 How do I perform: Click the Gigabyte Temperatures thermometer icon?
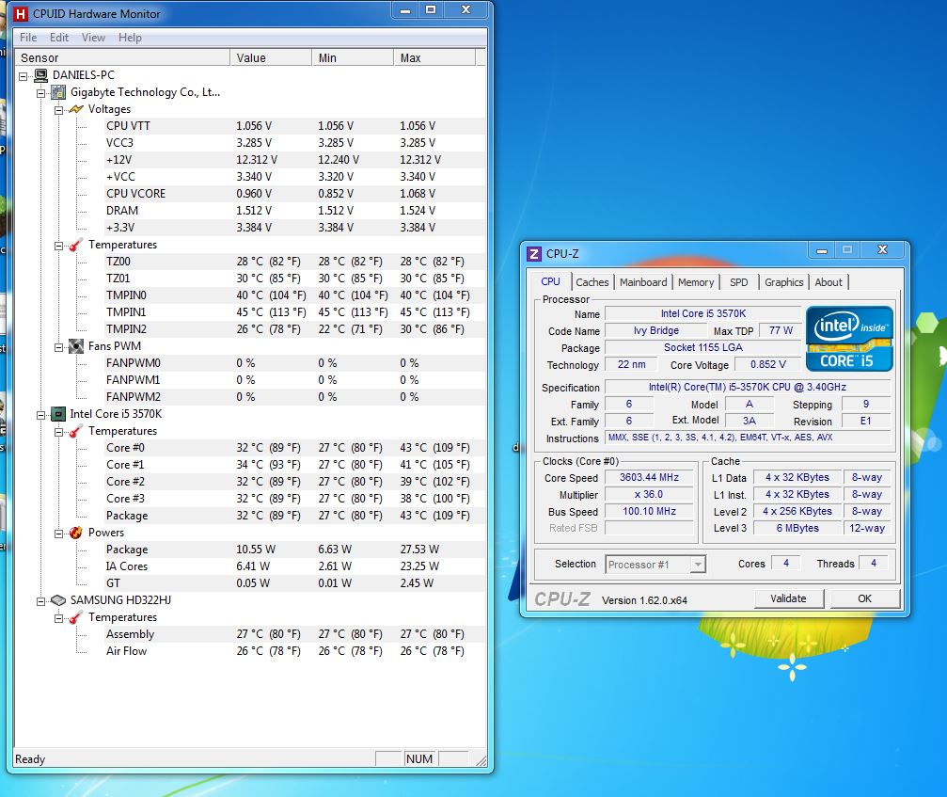click(75, 245)
